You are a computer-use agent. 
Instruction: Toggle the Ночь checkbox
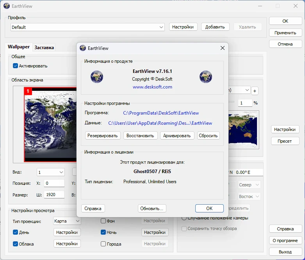pyautogui.click(x=103, y=232)
